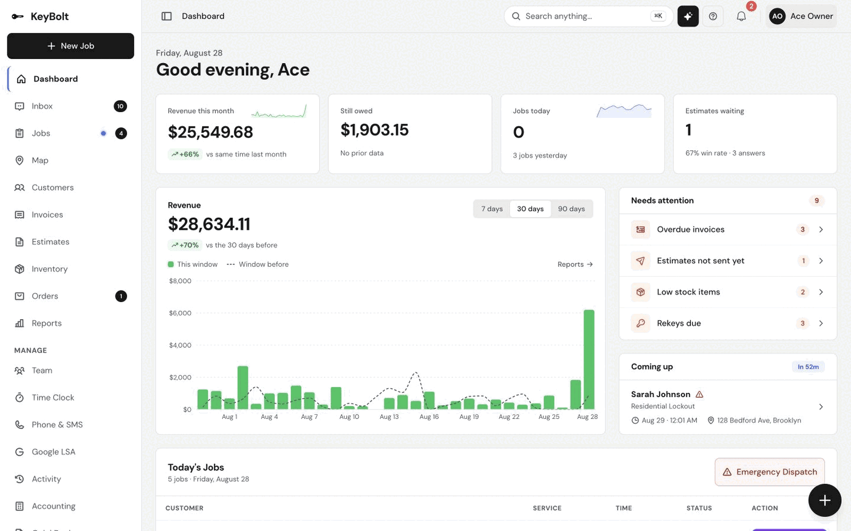Open the Ace Owner account menu

point(801,16)
